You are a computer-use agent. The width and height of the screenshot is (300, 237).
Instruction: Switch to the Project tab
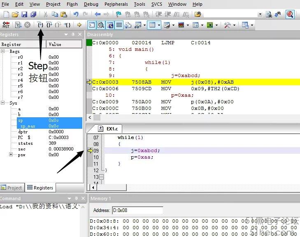pyautogui.click(x=12, y=188)
